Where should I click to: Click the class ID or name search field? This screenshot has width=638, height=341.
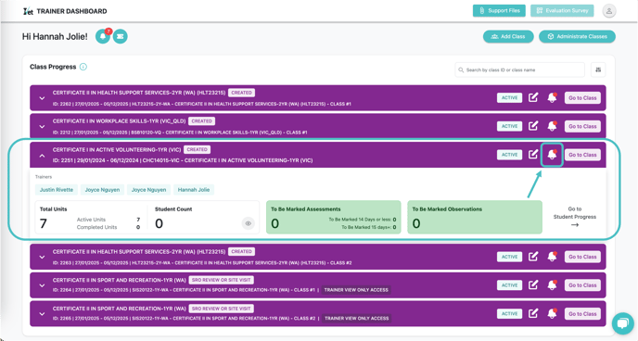pyautogui.click(x=519, y=69)
